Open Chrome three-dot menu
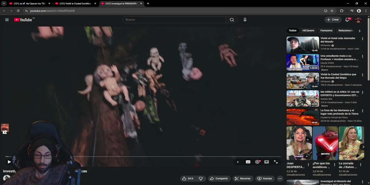Viewport: 370px width, 185px height. click(x=366, y=11)
